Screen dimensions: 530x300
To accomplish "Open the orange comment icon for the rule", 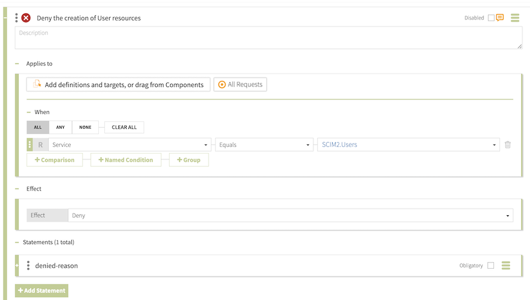I will [x=500, y=18].
